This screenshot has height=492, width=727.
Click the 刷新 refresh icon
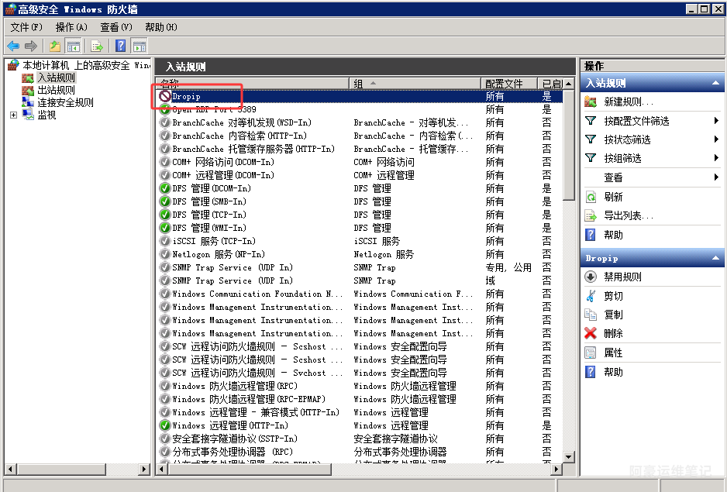(x=591, y=197)
